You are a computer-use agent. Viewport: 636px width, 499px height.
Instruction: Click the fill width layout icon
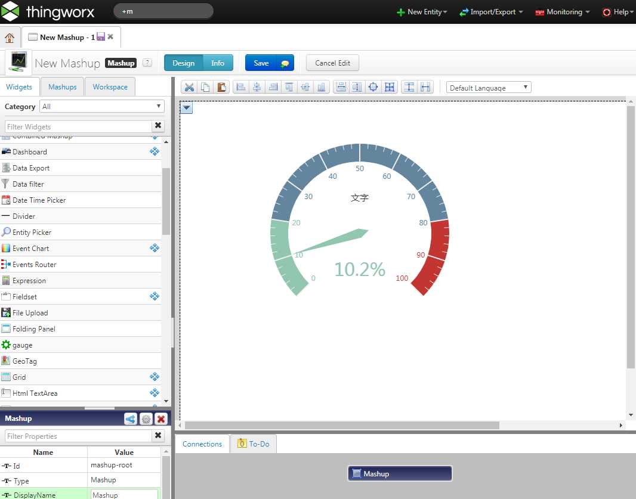(x=341, y=87)
